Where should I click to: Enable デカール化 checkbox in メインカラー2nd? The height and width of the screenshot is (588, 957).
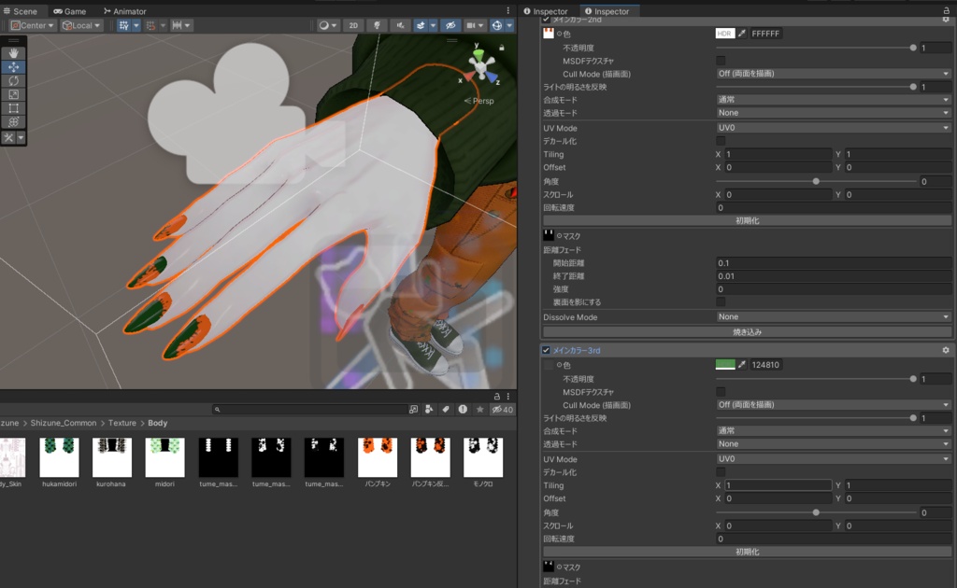[721, 141]
